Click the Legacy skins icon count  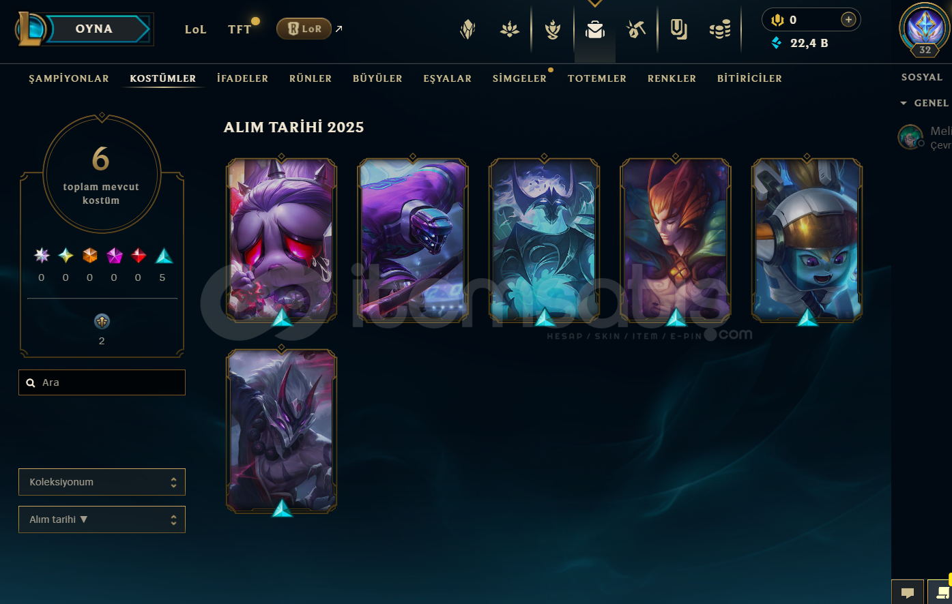pos(102,322)
